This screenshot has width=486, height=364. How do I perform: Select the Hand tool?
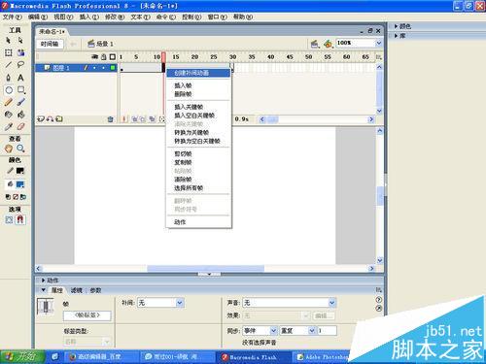click(x=9, y=149)
